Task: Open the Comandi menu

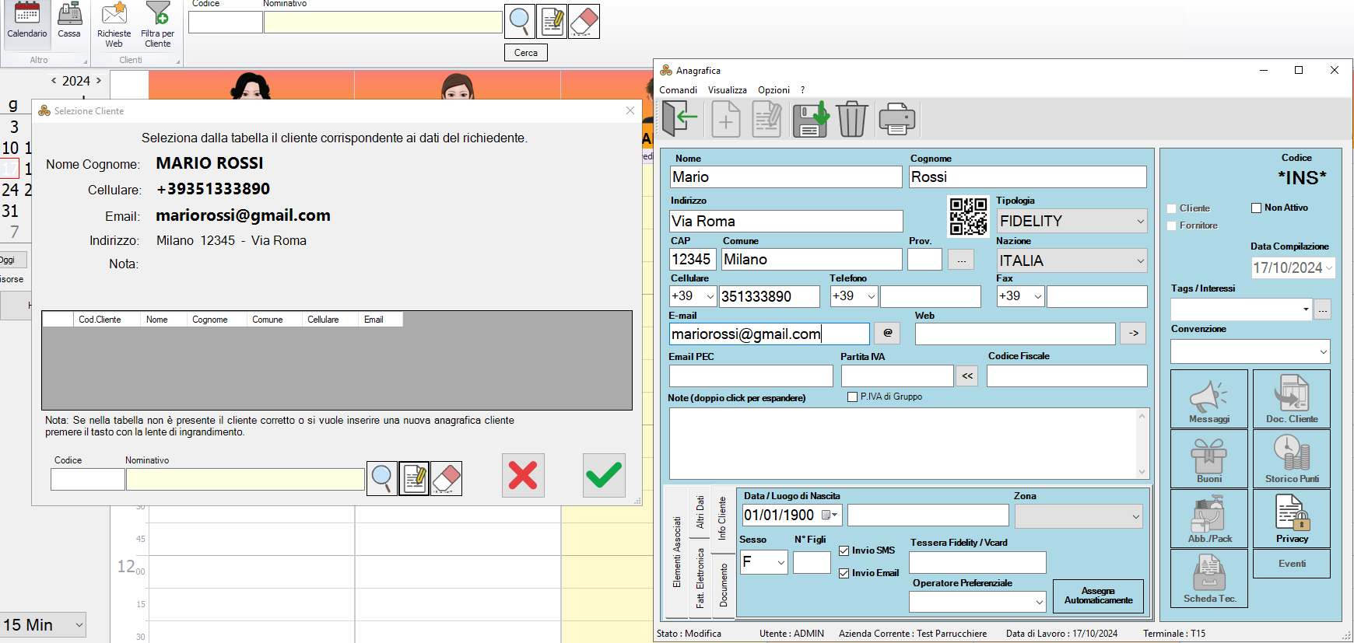Action: (678, 90)
